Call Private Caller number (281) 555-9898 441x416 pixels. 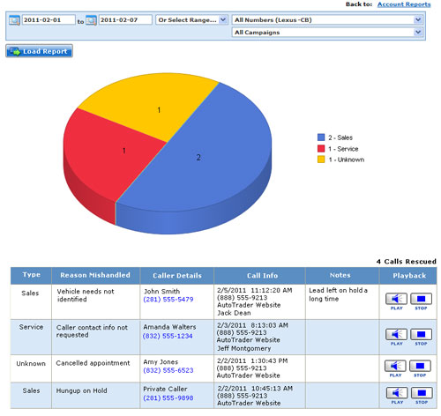pyautogui.click(x=168, y=398)
